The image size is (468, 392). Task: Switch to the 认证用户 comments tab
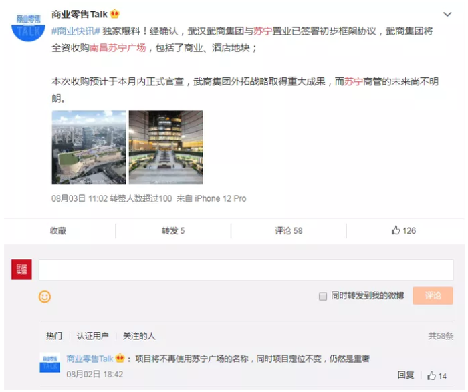[x=92, y=336]
